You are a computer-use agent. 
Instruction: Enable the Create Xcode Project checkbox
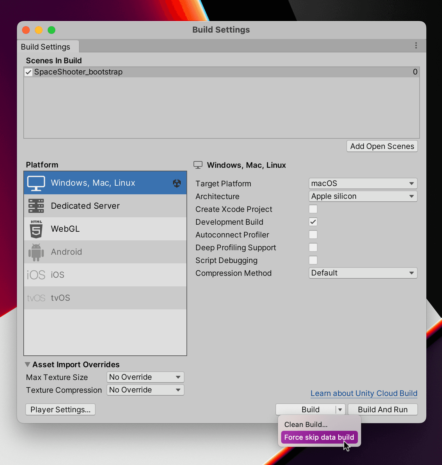pos(313,209)
